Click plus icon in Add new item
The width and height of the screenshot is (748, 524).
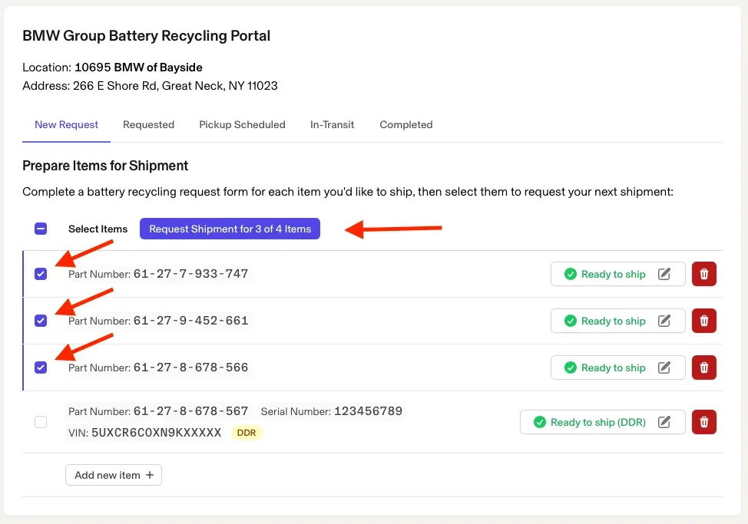click(x=150, y=475)
